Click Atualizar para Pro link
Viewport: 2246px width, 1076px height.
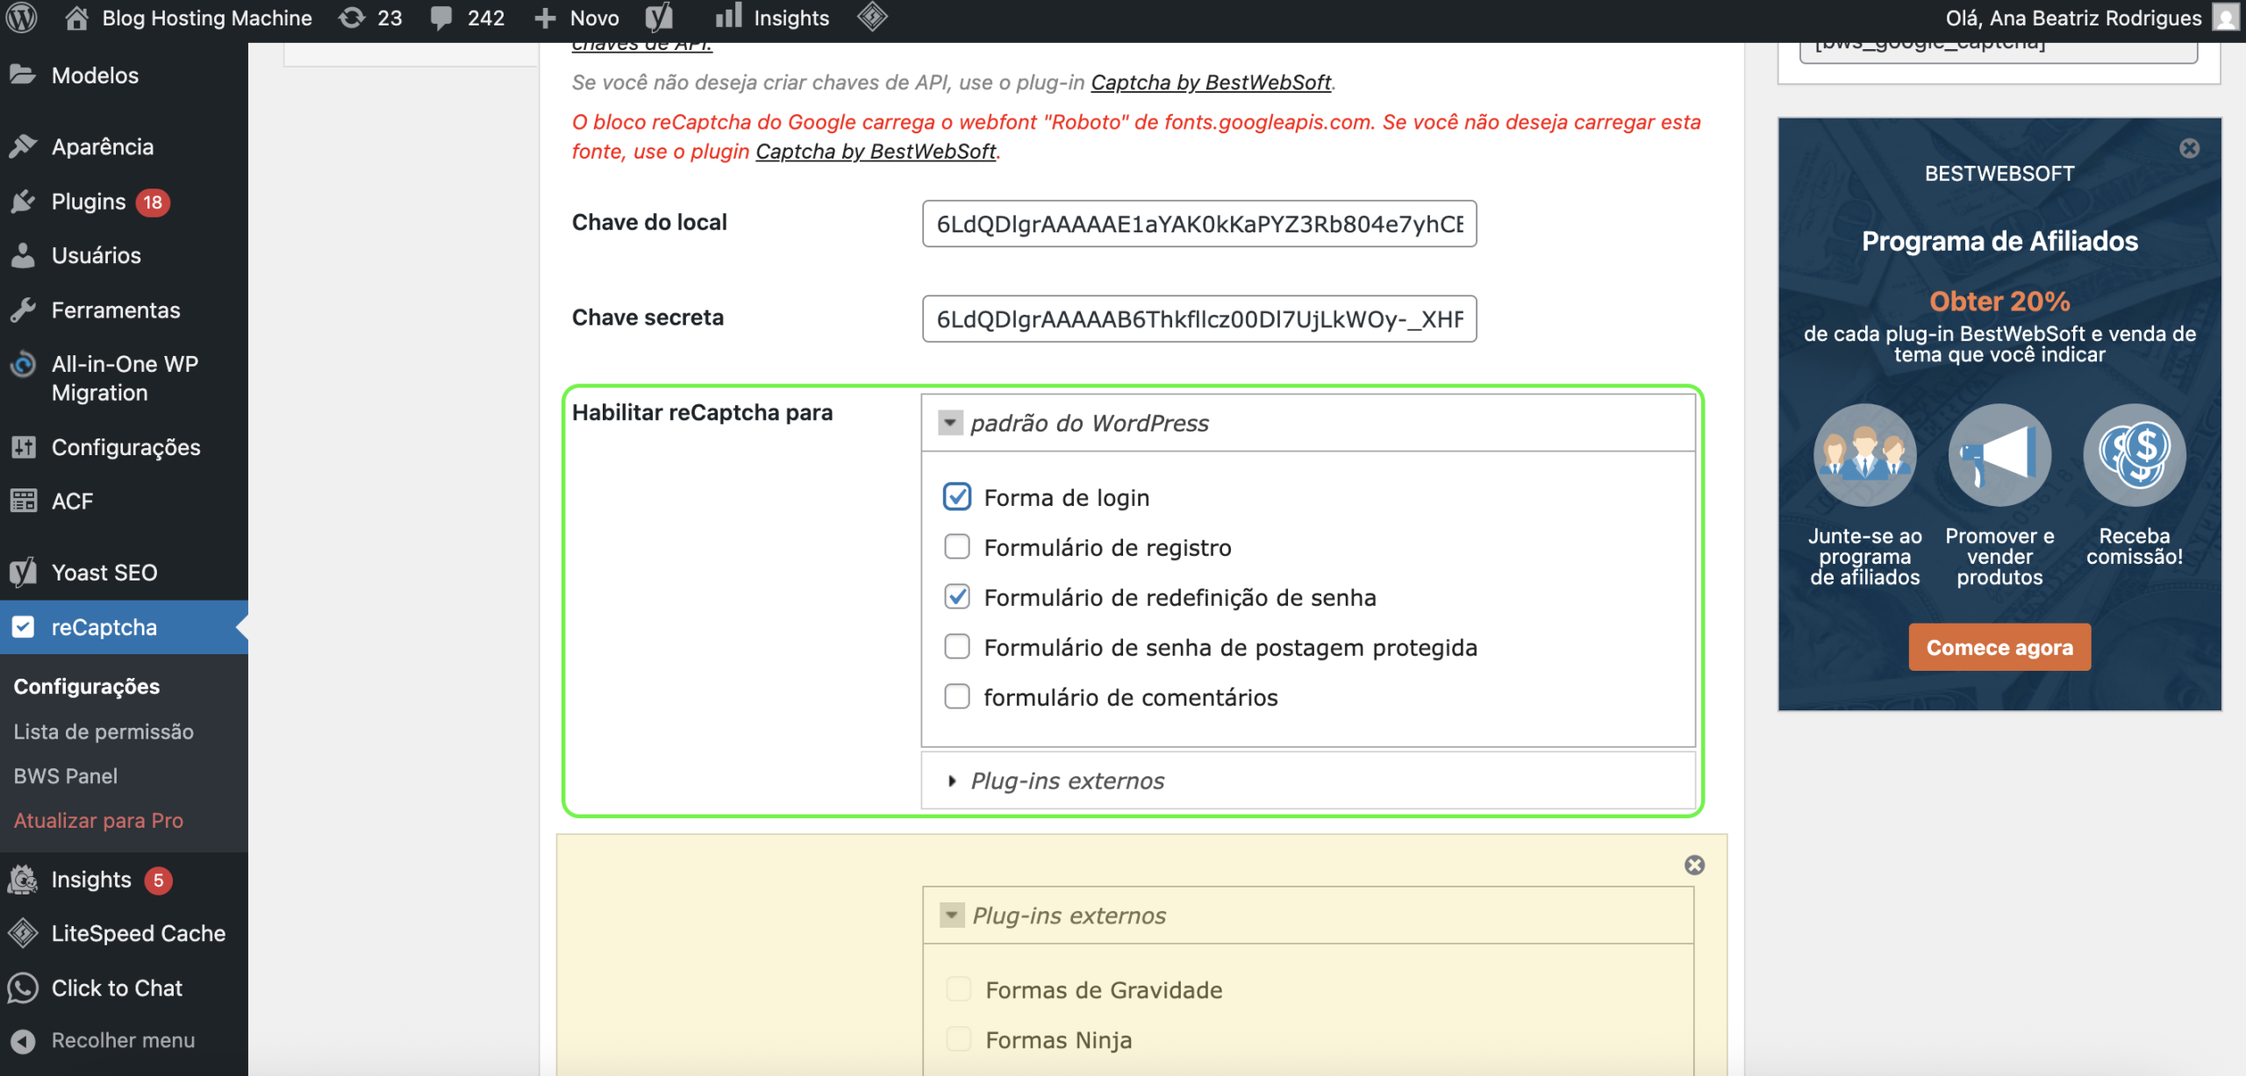pyautogui.click(x=98, y=821)
